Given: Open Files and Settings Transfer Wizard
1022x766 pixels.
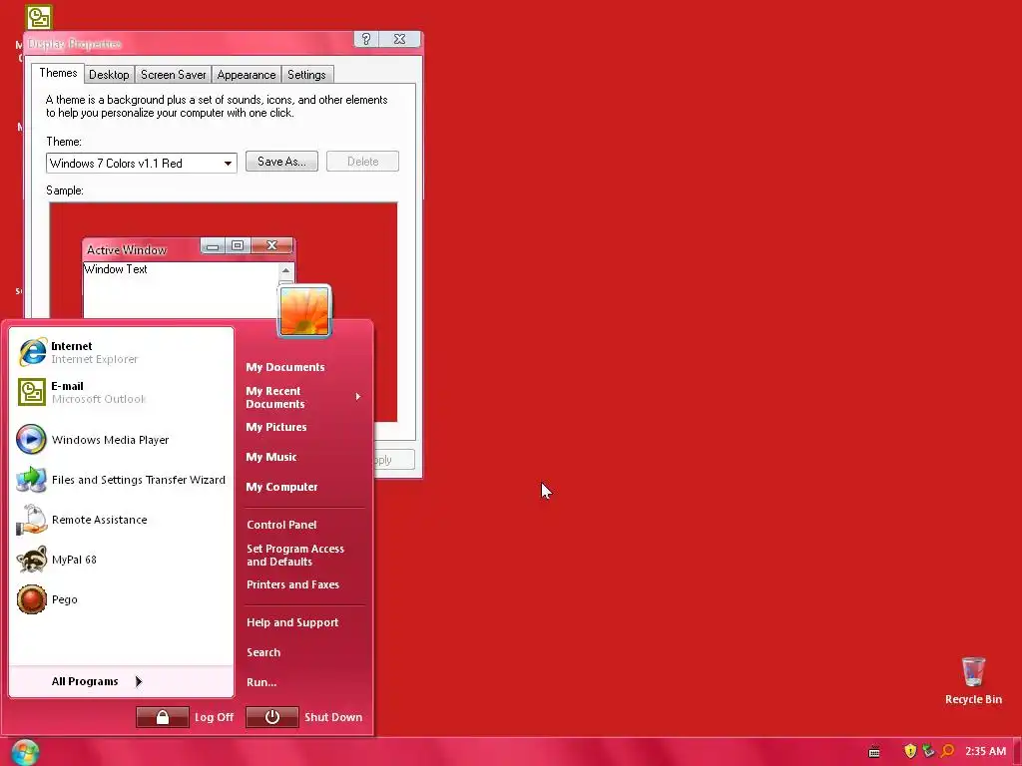Looking at the screenshot, I should [121, 480].
